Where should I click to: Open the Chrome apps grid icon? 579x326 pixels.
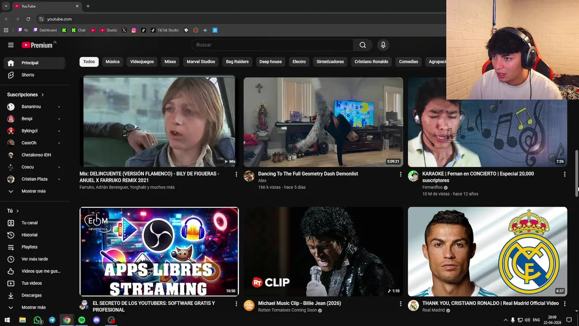tap(6, 30)
